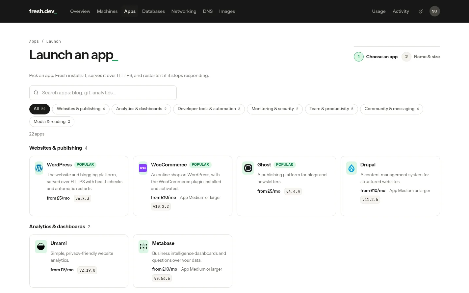
Task: Click the Ghost app icon
Action: [x=248, y=168]
